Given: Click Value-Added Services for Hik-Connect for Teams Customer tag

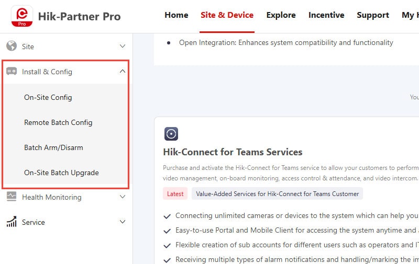Looking at the screenshot, I should [x=277, y=194].
